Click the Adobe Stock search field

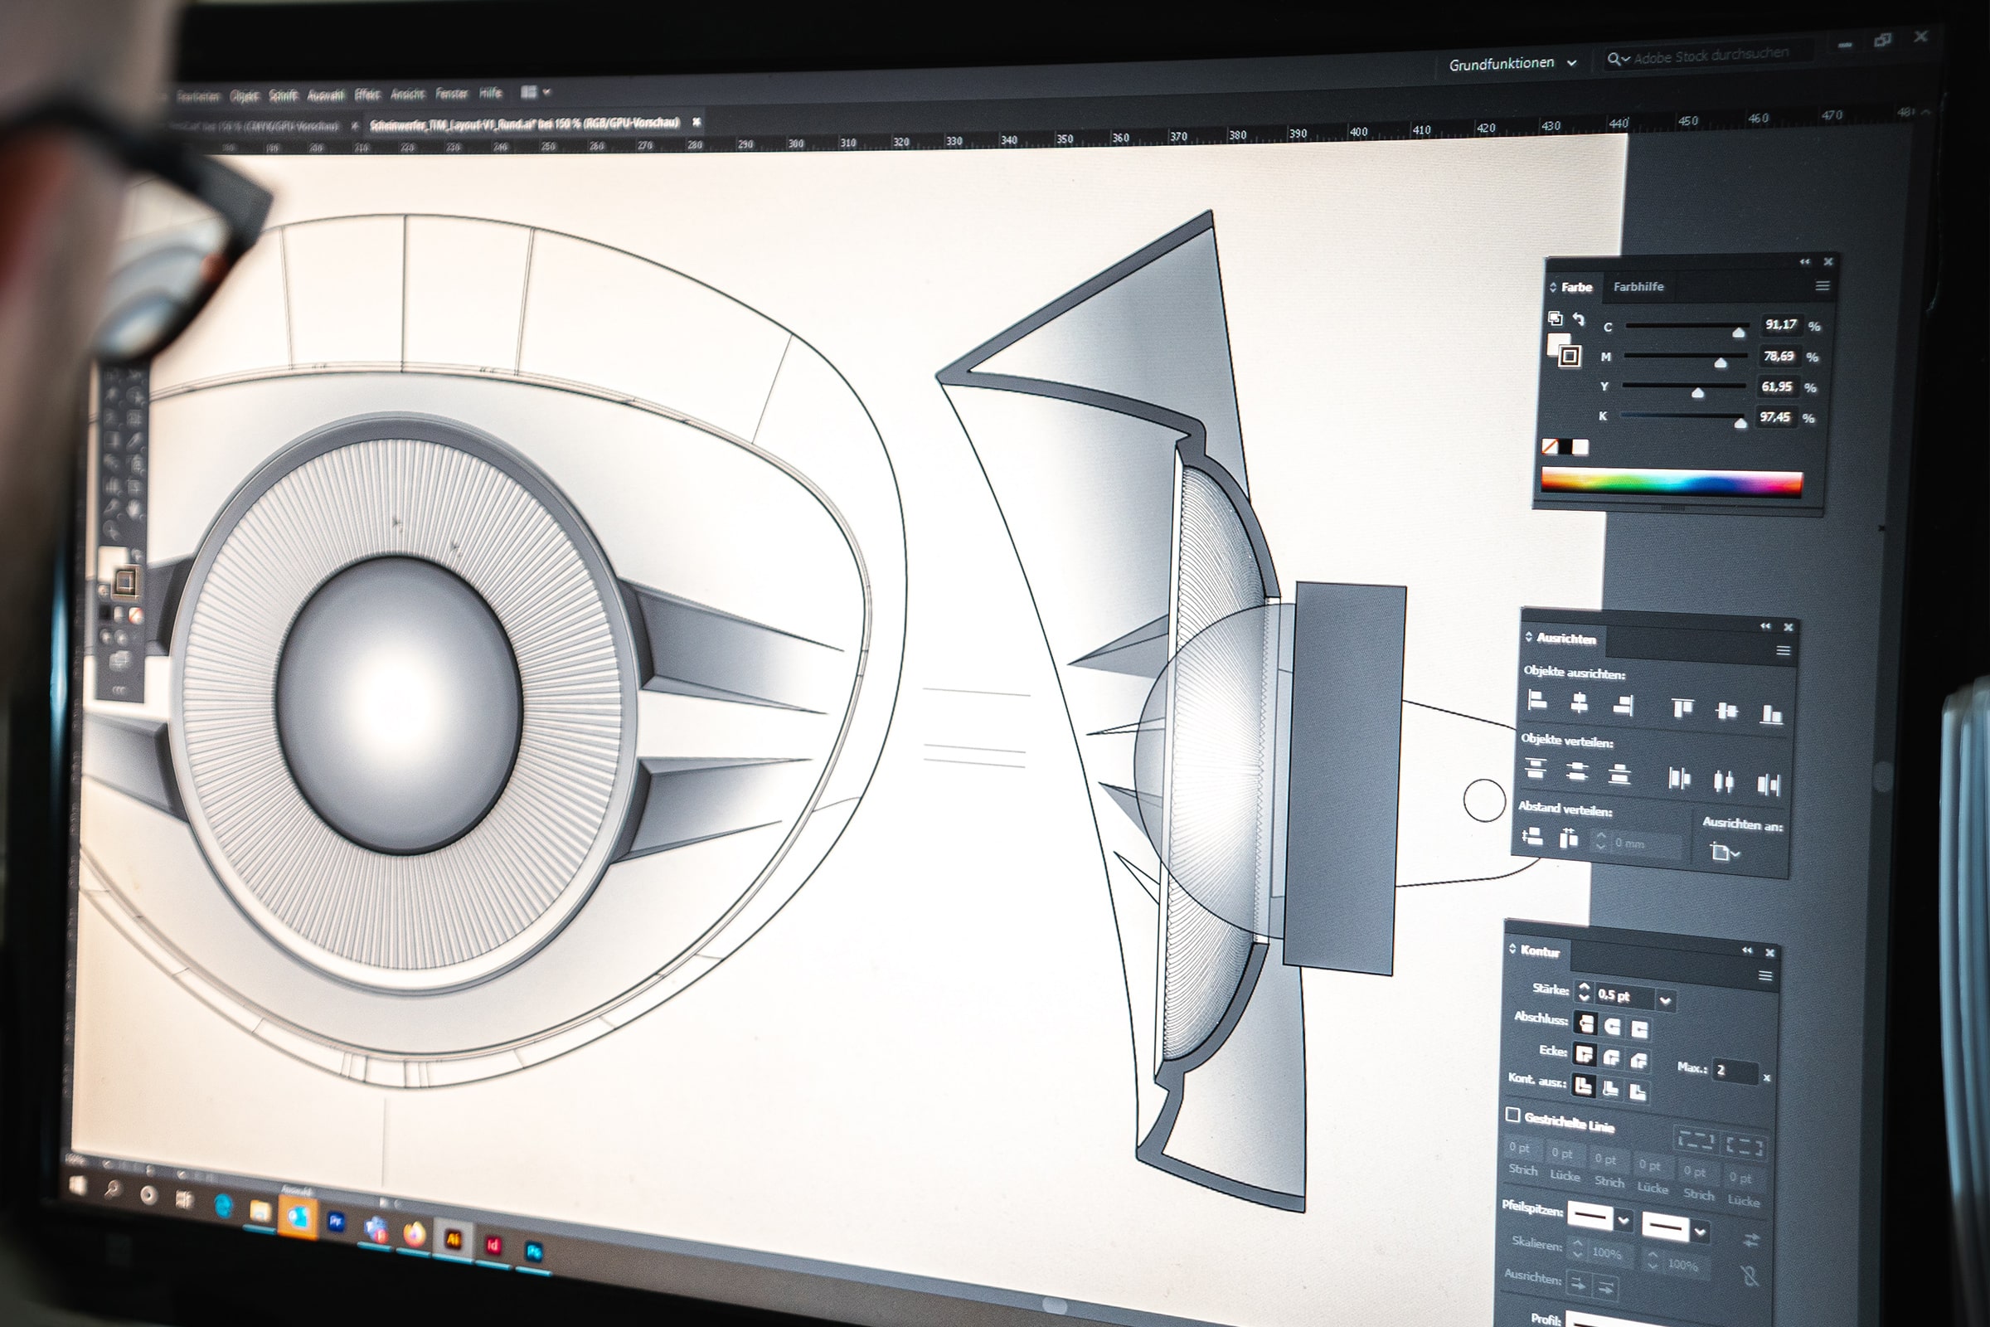click(x=1711, y=56)
